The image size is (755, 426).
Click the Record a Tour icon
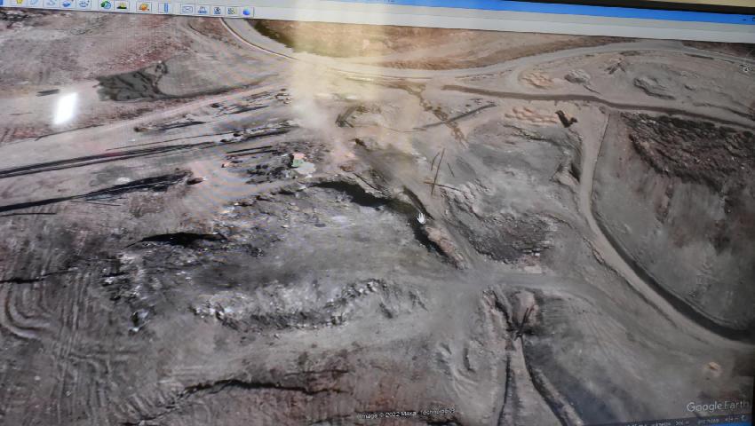pos(83,4)
